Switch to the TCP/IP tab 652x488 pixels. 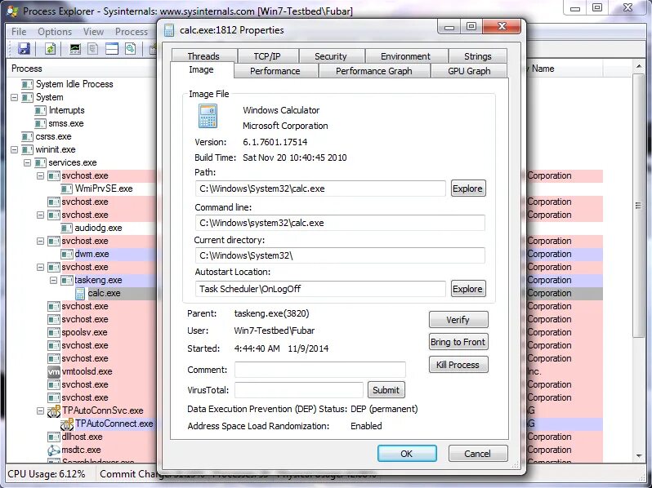click(x=267, y=56)
